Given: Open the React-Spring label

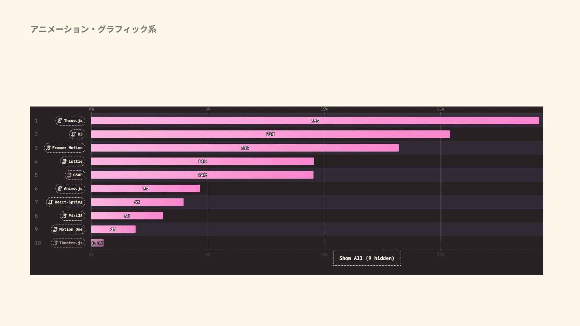Looking at the screenshot, I should 66,202.
